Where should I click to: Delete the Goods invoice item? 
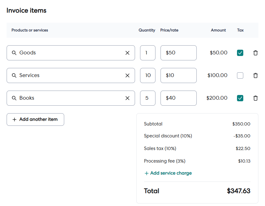(x=255, y=53)
